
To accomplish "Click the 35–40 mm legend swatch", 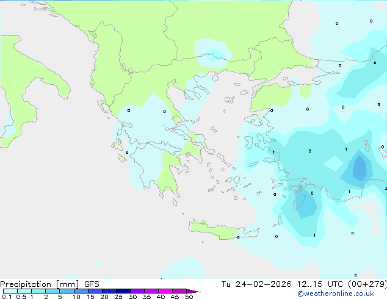I will [x=151, y=291].
